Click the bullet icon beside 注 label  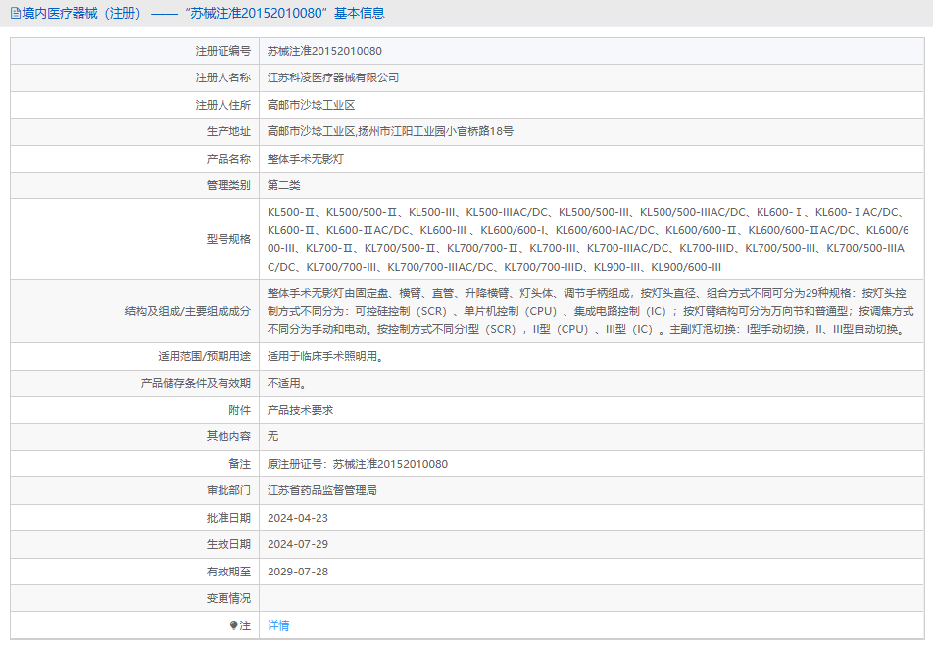coord(234,624)
